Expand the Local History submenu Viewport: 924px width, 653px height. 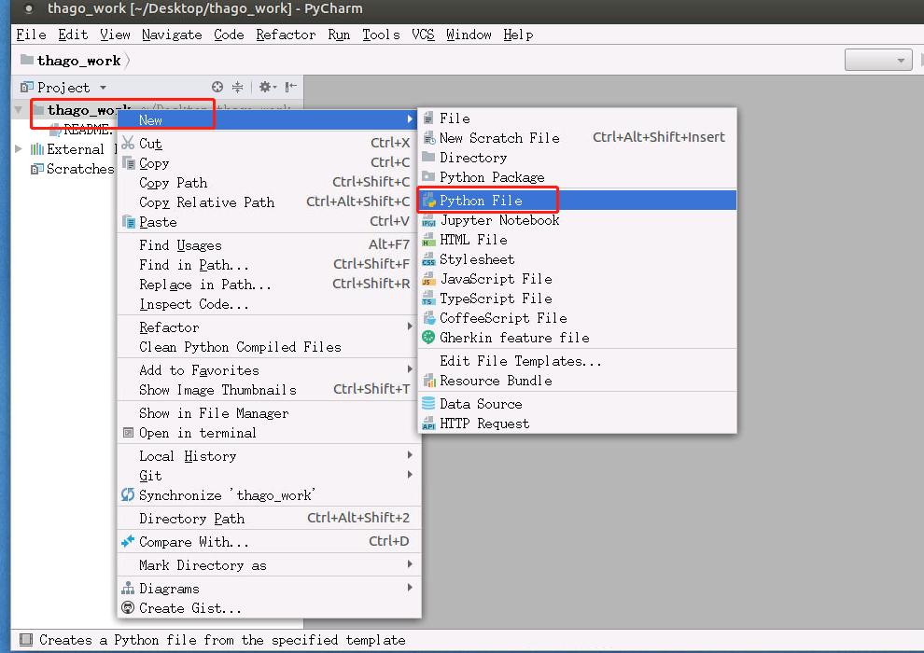pos(270,456)
